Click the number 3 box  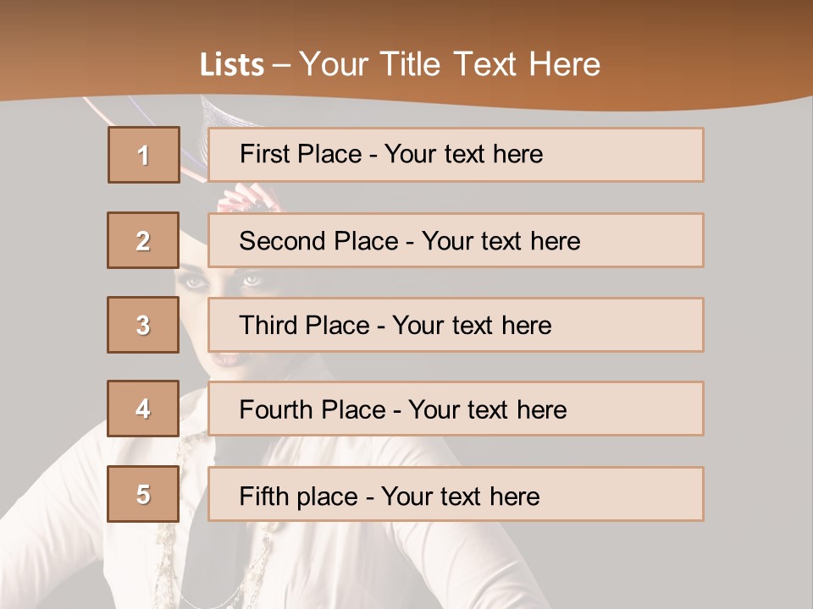coord(143,325)
